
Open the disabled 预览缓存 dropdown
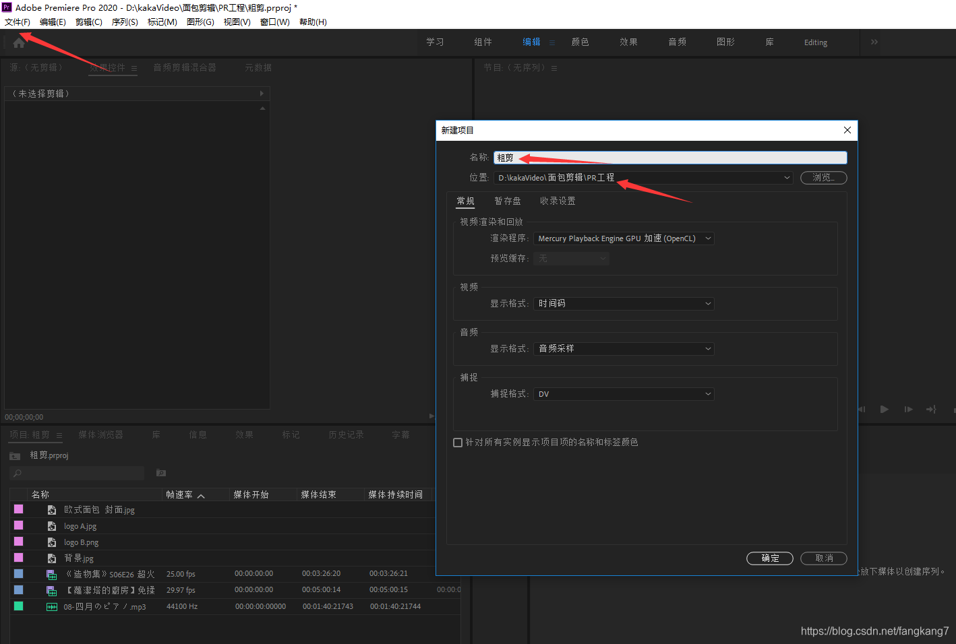point(571,259)
